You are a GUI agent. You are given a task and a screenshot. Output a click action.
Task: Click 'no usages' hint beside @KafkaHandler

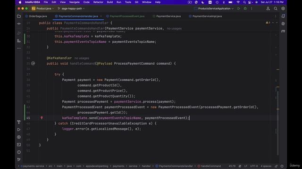(82, 58)
